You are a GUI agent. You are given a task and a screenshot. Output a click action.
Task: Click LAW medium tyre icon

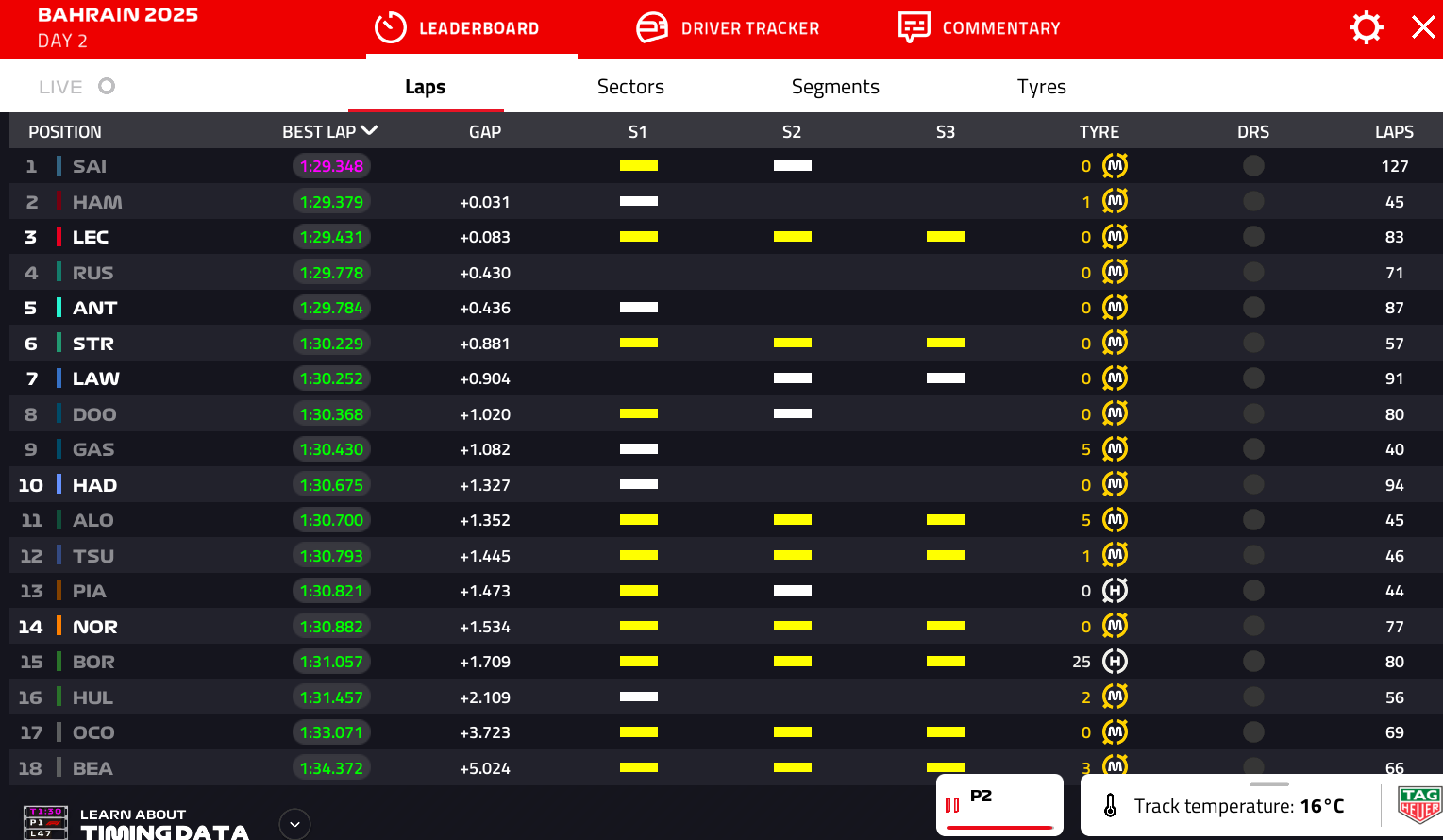[1115, 378]
